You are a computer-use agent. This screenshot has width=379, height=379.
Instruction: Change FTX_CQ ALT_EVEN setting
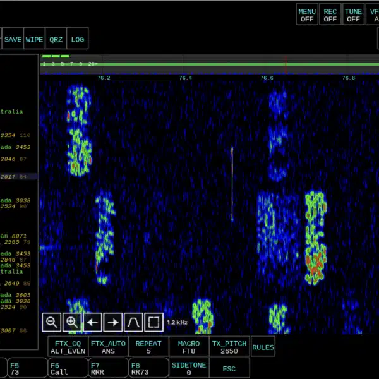68,346
